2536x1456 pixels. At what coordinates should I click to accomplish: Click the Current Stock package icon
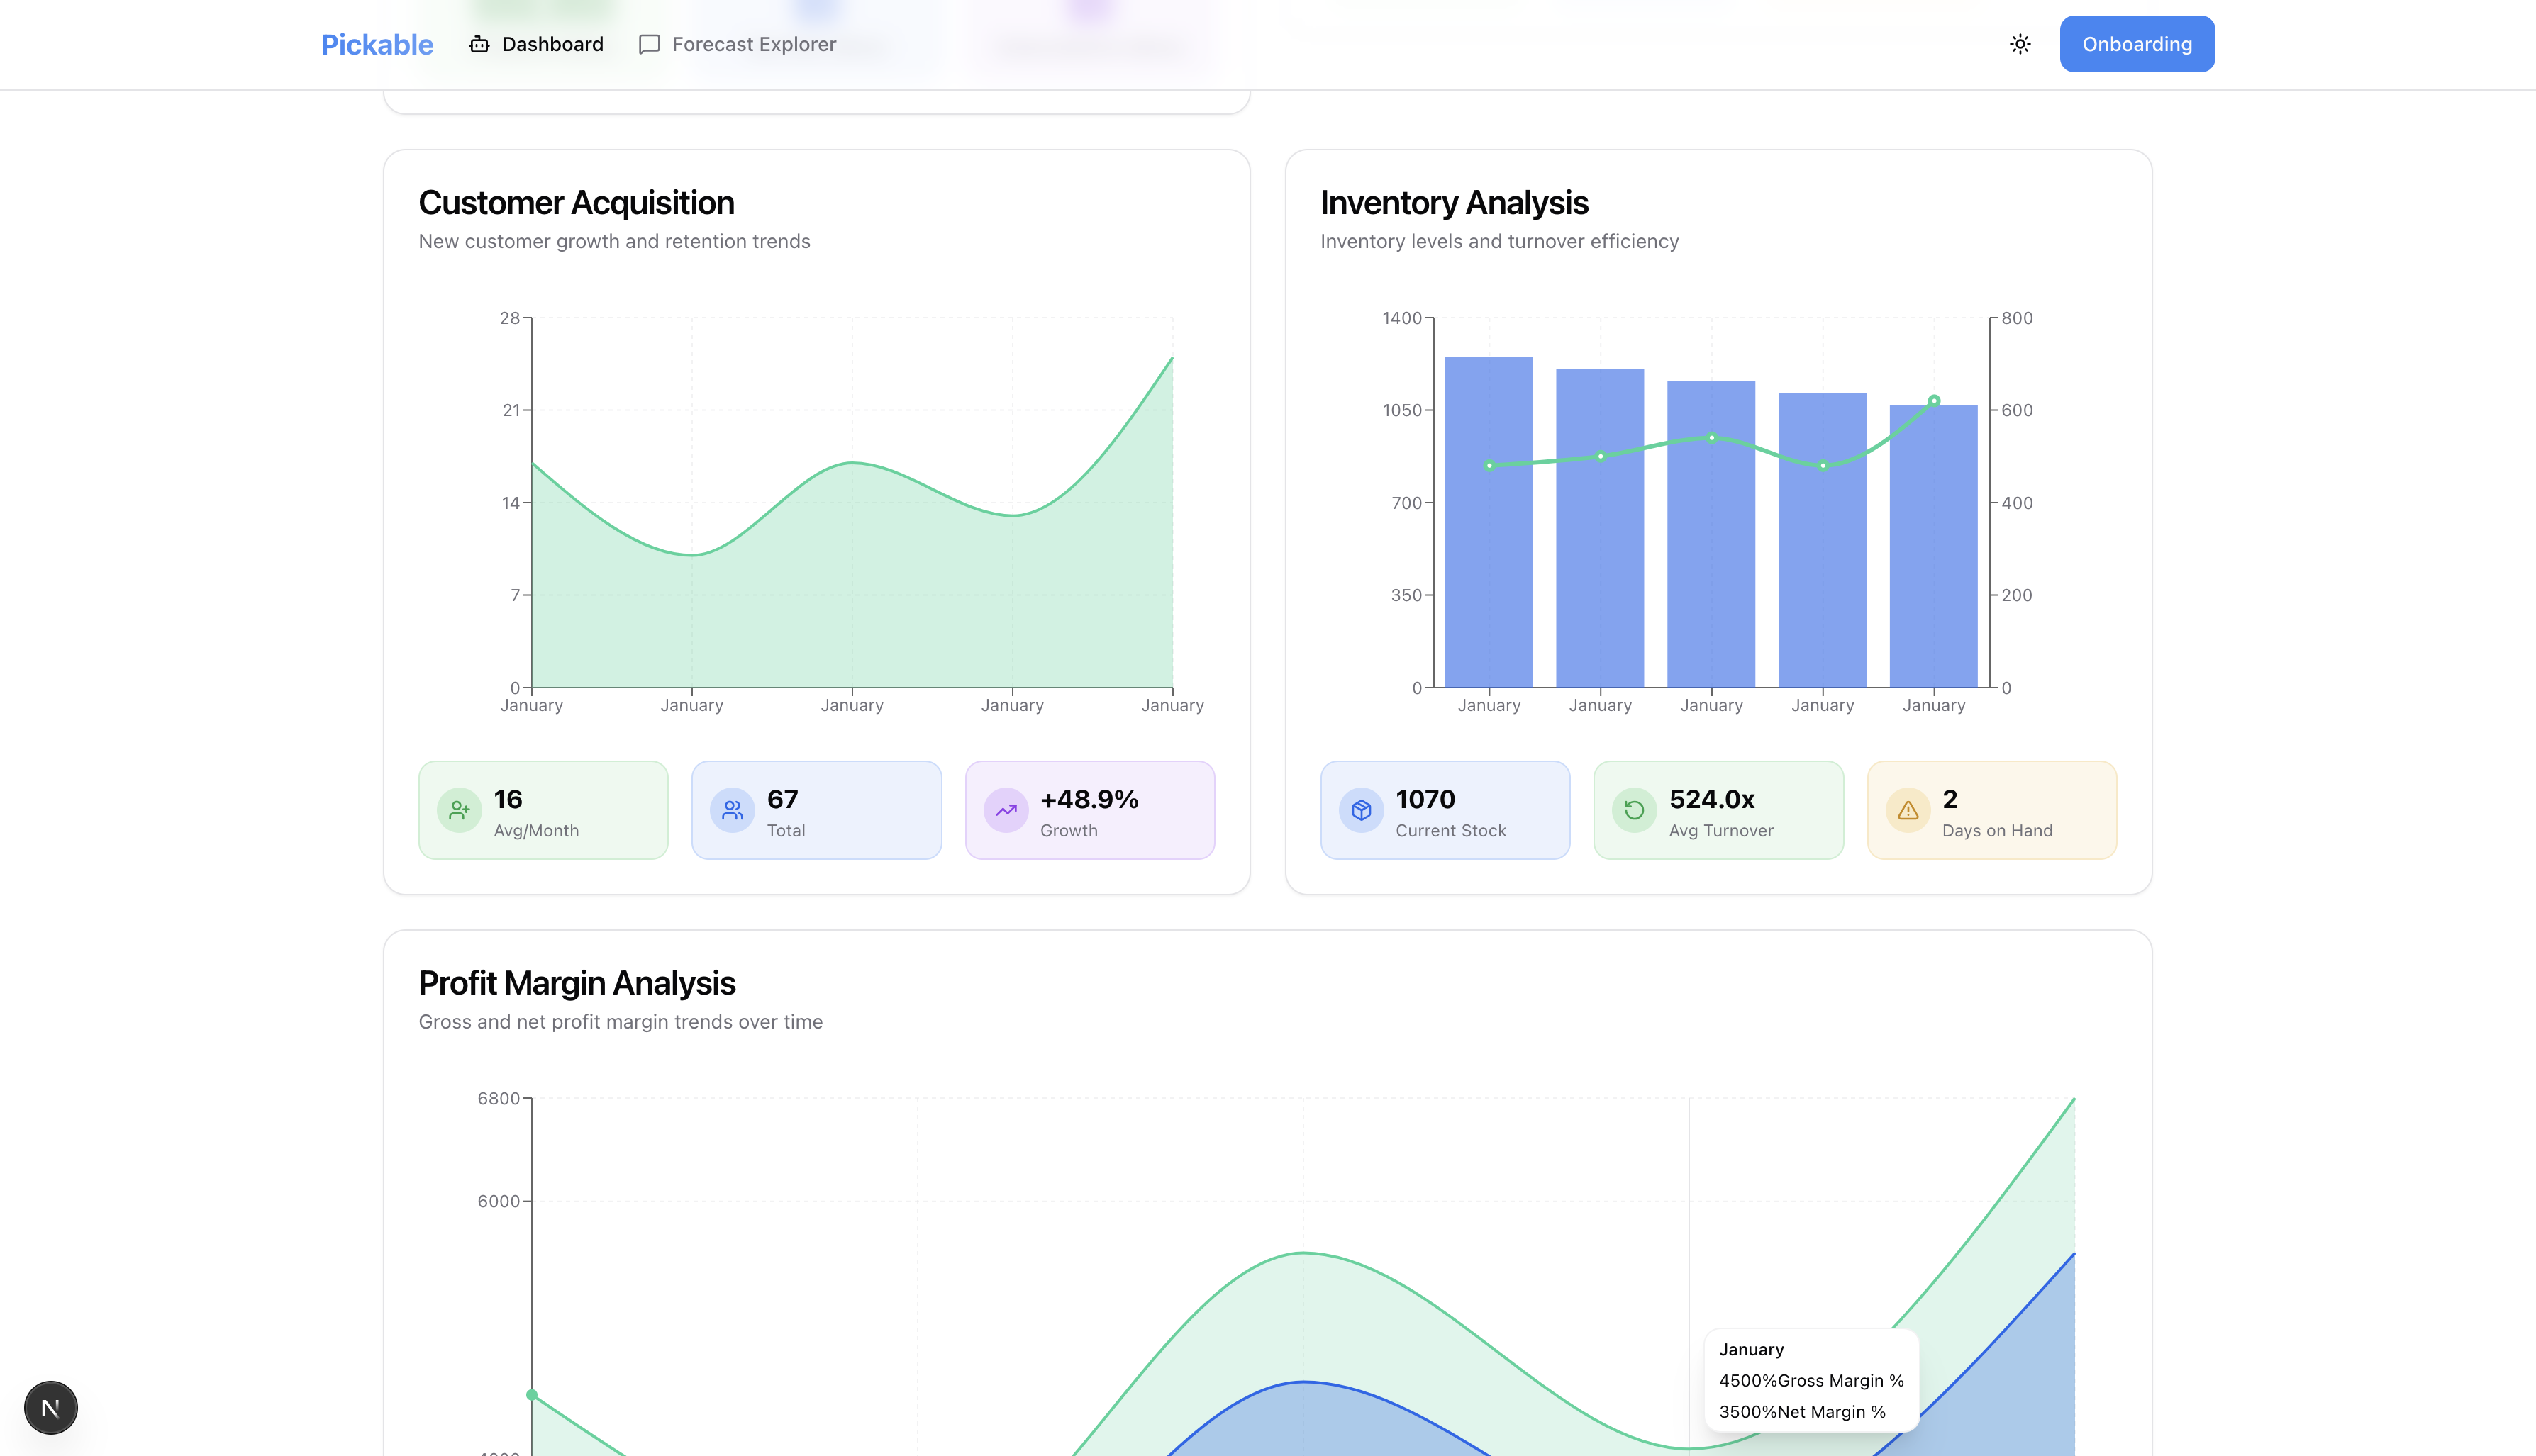point(1360,810)
